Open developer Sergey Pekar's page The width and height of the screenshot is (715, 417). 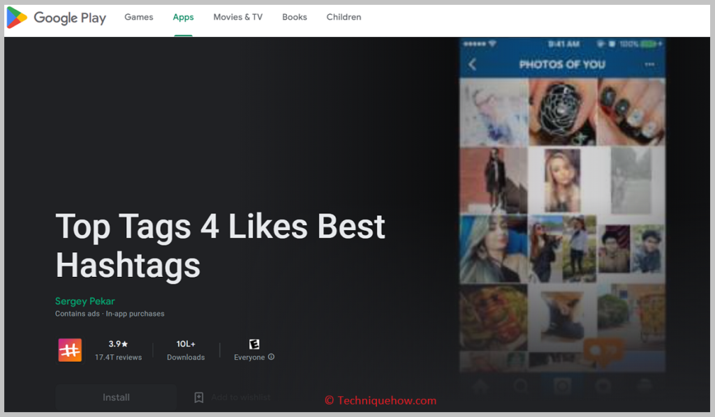84,301
